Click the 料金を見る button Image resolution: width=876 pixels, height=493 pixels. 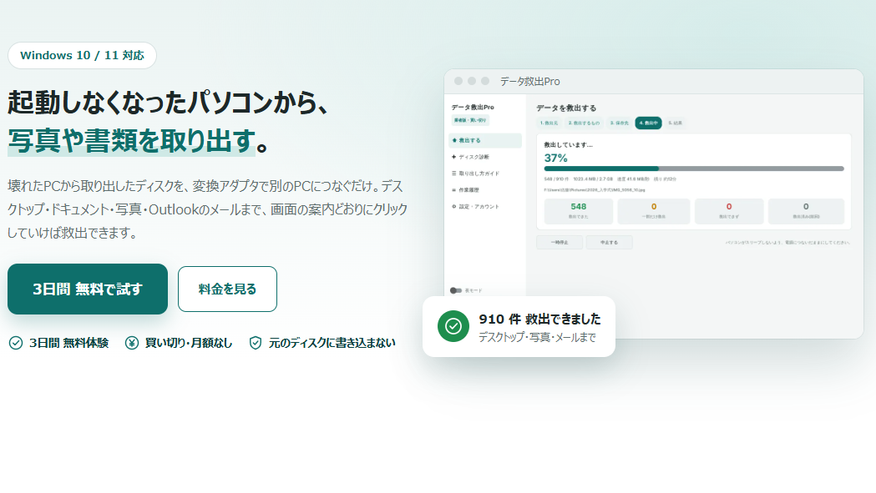(x=227, y=289)
